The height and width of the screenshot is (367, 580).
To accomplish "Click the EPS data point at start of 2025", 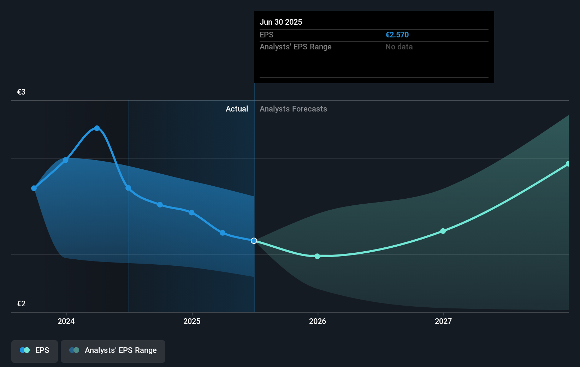I will pyautogui.click(x=191, y=212).
